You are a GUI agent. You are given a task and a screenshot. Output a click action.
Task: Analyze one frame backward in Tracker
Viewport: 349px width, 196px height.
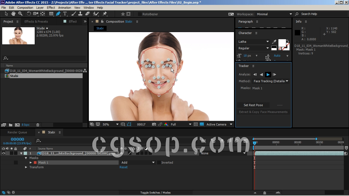tap(255, 74)
